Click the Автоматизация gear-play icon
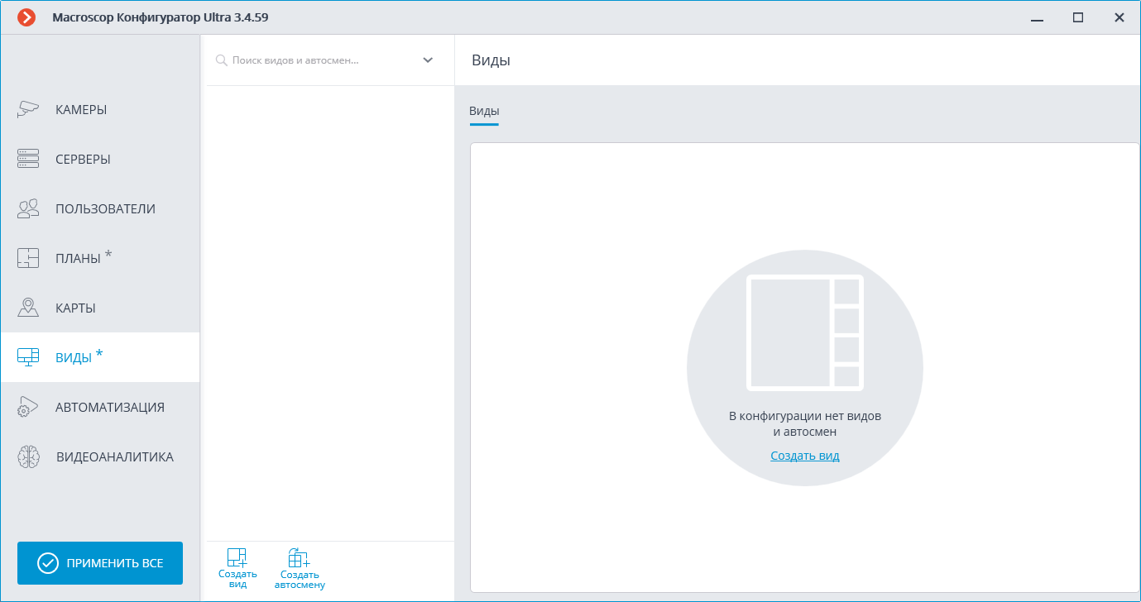 coord(28,407)
